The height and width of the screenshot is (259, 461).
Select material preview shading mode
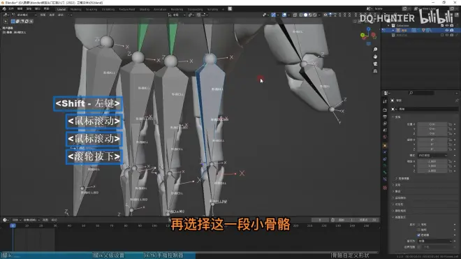point(310,15)
